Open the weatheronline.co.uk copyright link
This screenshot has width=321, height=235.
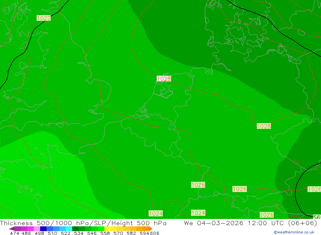pos(294,232)
